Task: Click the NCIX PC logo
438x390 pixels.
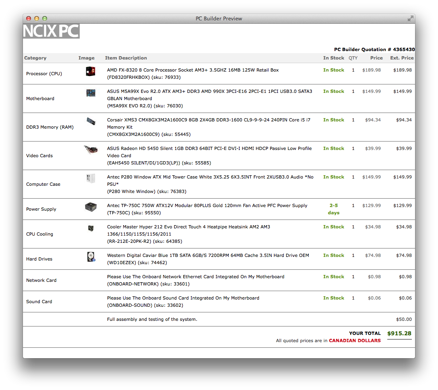Action: tap(52, 31)
